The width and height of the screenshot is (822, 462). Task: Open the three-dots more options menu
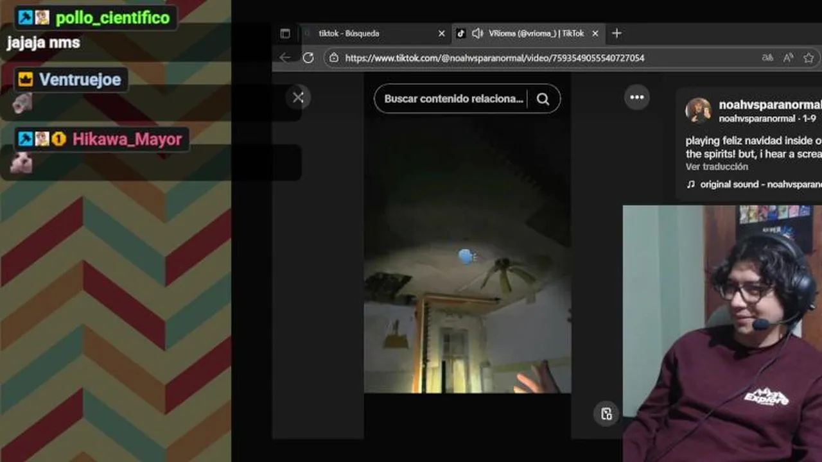pyautogui.click(x=637, y=97)
